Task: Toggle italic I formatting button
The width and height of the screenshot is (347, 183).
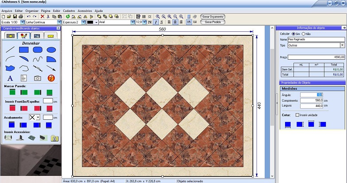Action: point(156,22)
